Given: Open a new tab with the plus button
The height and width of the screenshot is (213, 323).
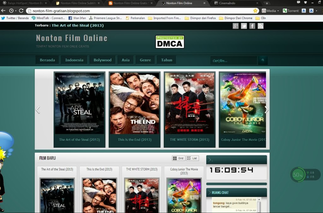Looking at the screenshot, I should coord(267,3).
